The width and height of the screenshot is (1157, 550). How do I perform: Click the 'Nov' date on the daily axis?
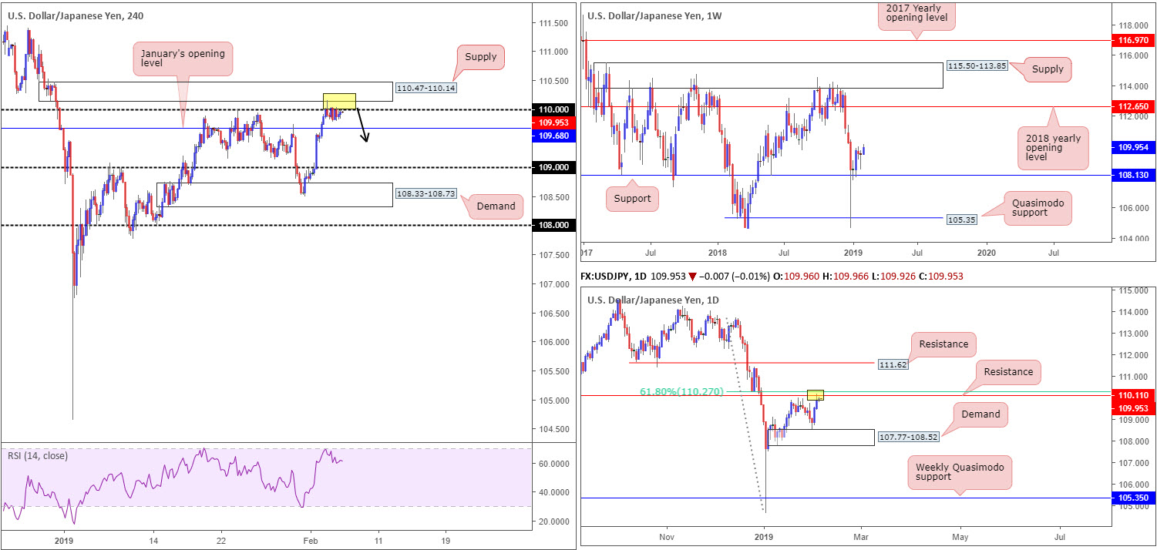(667, 535)
